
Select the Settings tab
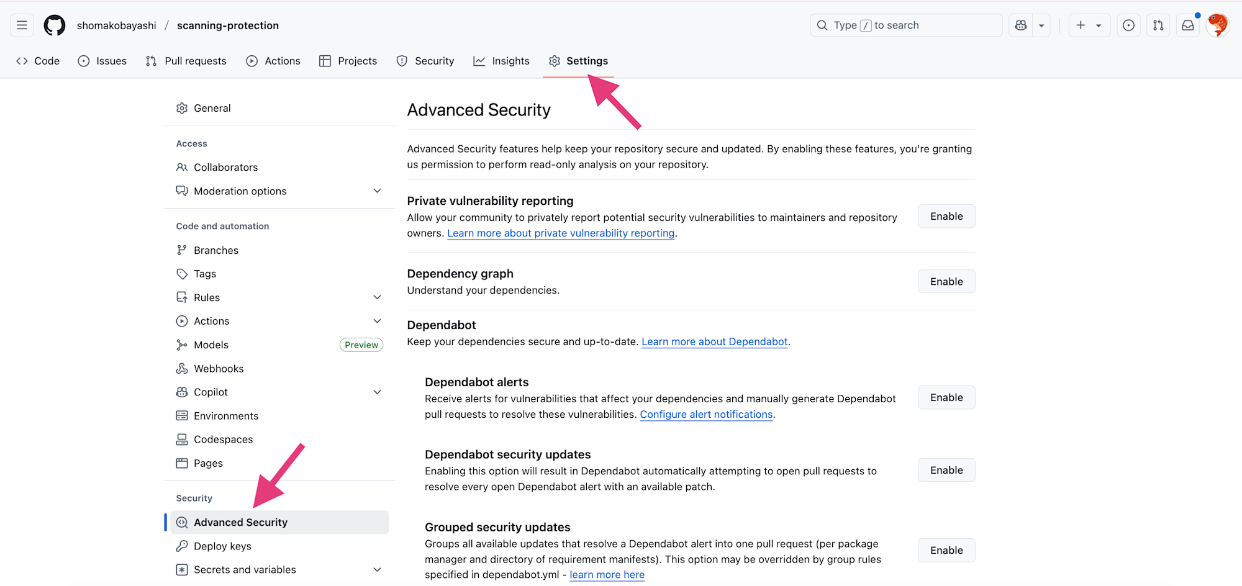[x=578, y=61]
